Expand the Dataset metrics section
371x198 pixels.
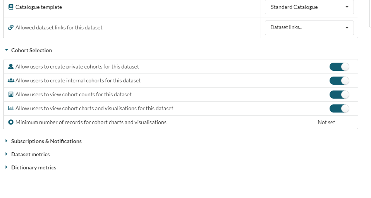click(x=30, y=154)
